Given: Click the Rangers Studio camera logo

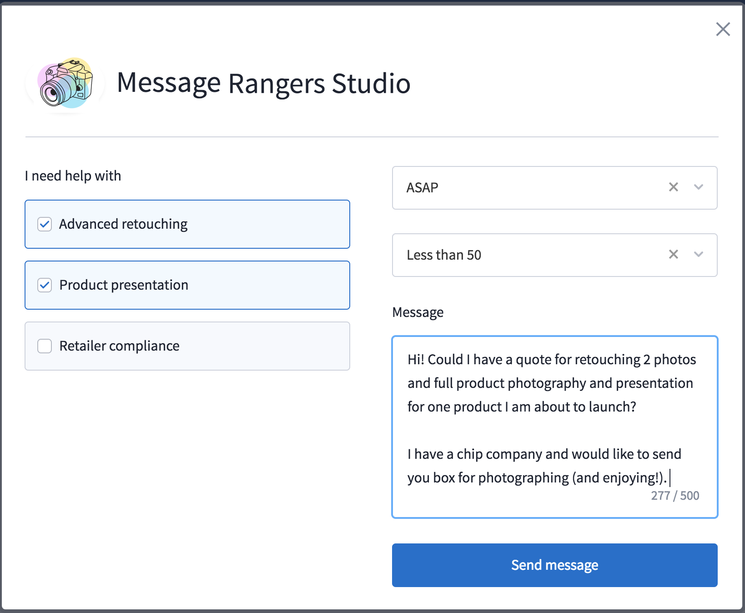Looking at the screenshot, I should (65, 84).
